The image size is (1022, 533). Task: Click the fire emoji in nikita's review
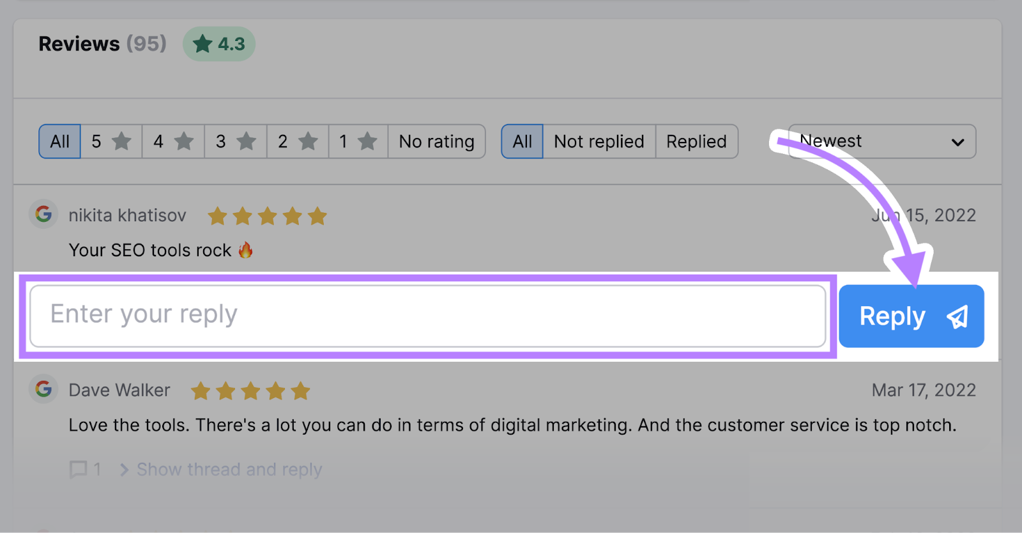click(x=245, y=250)
